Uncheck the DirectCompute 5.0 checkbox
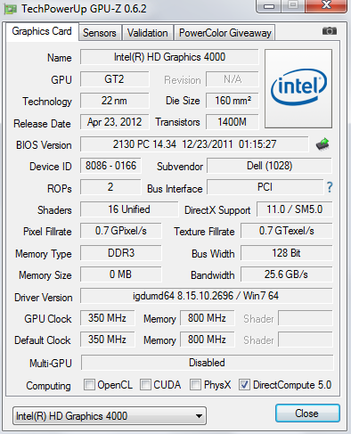 [245, 385]
